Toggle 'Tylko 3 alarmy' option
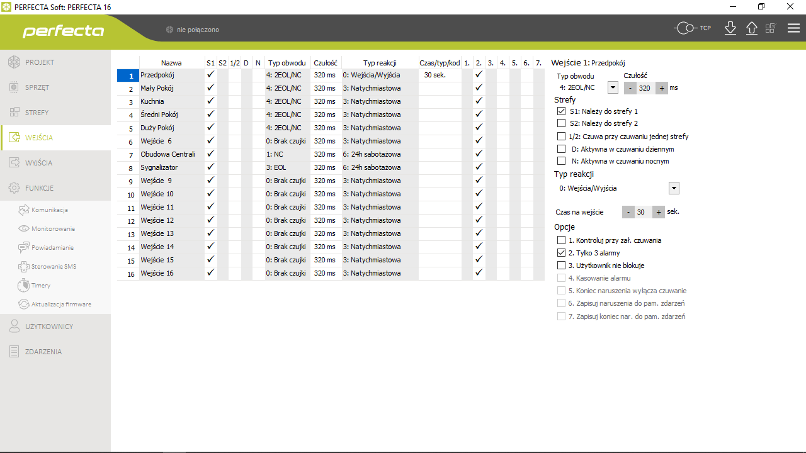 (562, 253)
